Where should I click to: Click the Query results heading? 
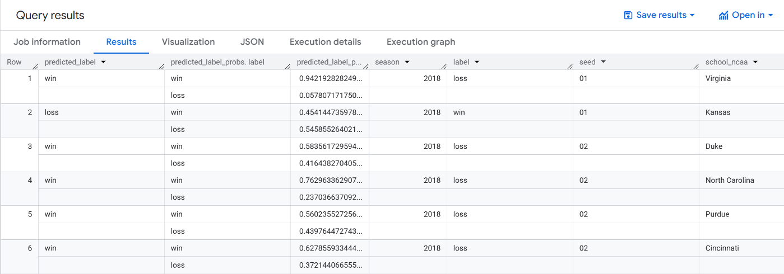[50, 15]
